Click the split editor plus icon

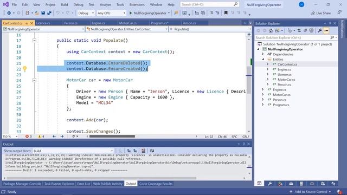pos(249,35)
